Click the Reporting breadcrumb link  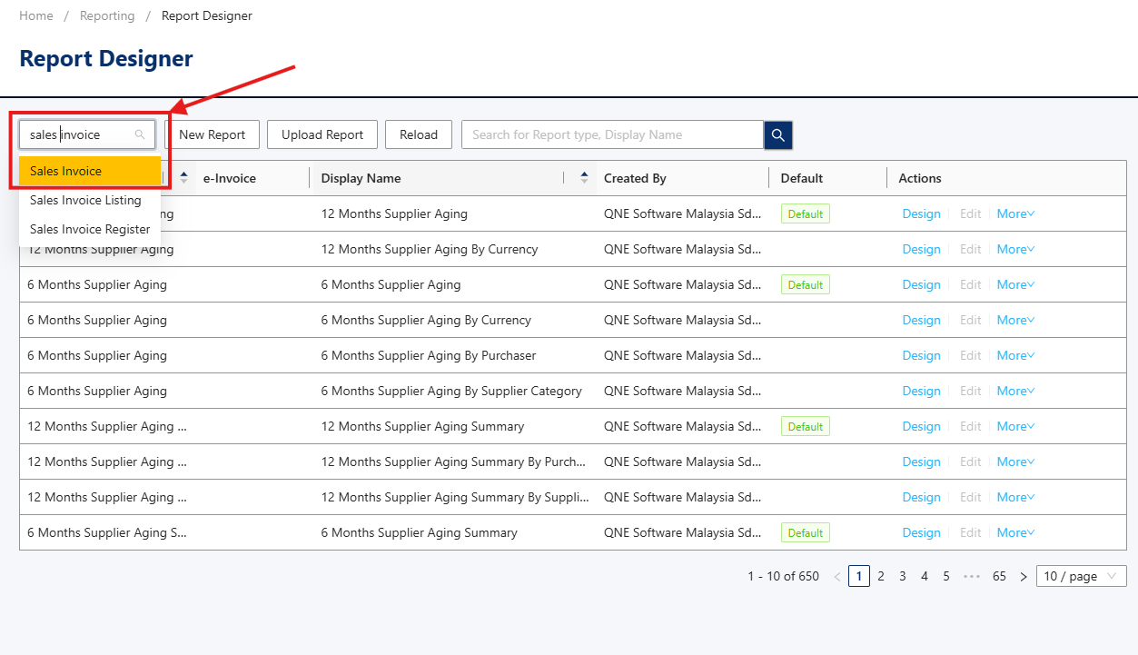107,15
